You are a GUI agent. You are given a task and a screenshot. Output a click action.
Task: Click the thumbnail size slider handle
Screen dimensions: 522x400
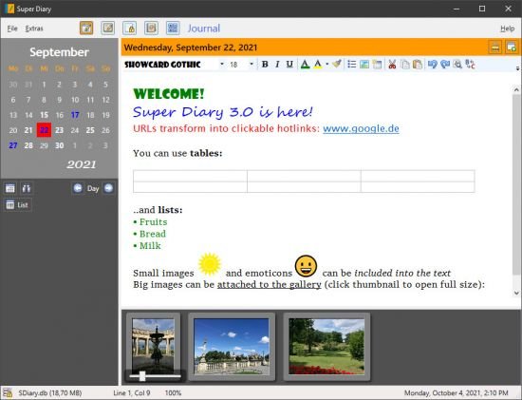[142, 376]
